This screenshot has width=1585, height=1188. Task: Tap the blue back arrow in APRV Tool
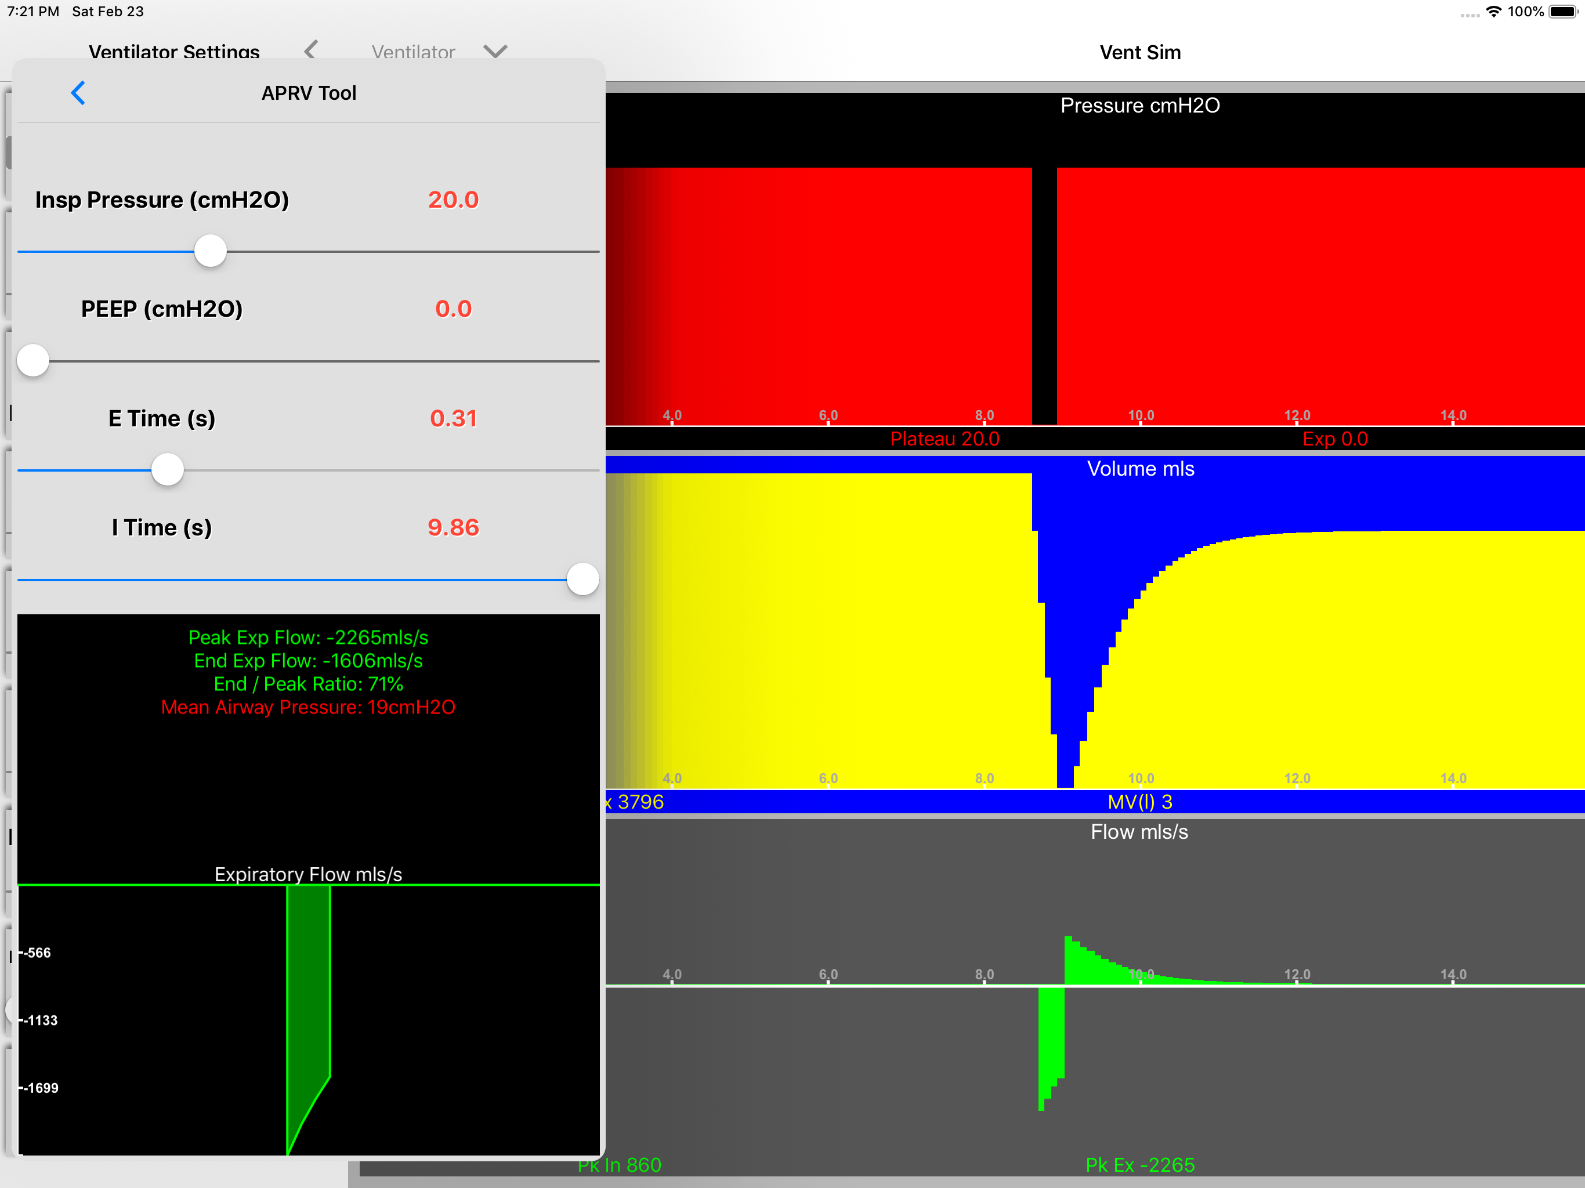pos(78,93)
